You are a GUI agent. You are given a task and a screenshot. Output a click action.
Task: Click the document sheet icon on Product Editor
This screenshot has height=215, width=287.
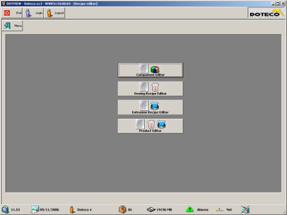click(x=140, y=124)
